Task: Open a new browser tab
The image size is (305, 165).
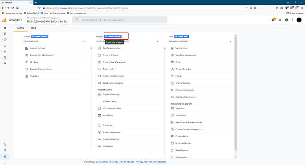Action: click(x=36, y=2)
